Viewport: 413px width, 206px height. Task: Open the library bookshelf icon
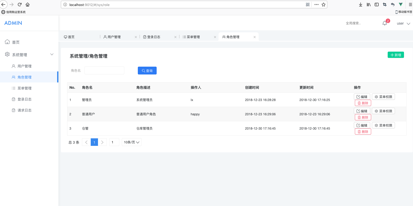coord(369,5)
